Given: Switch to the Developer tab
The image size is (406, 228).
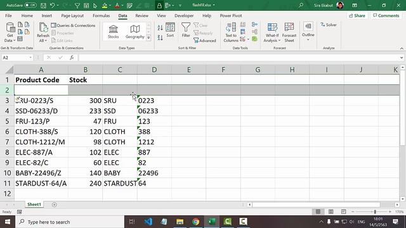Looking at the screenshot, I should (184, 15).
